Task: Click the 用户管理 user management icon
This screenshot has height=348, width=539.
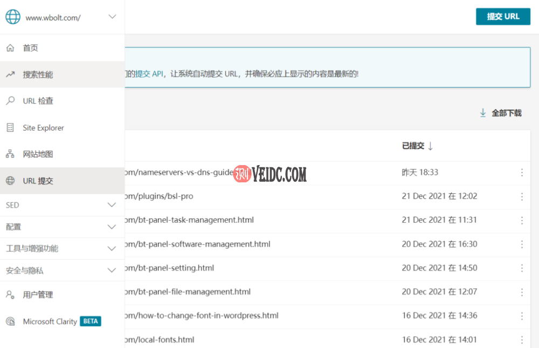Action: point(9,295)
